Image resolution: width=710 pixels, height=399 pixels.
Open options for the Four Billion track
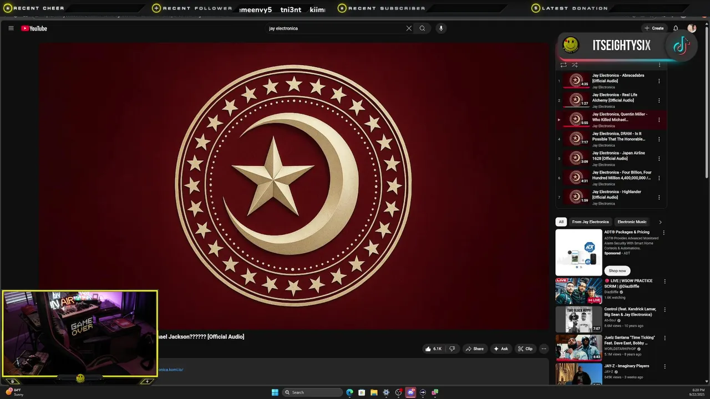coord(659,178)
